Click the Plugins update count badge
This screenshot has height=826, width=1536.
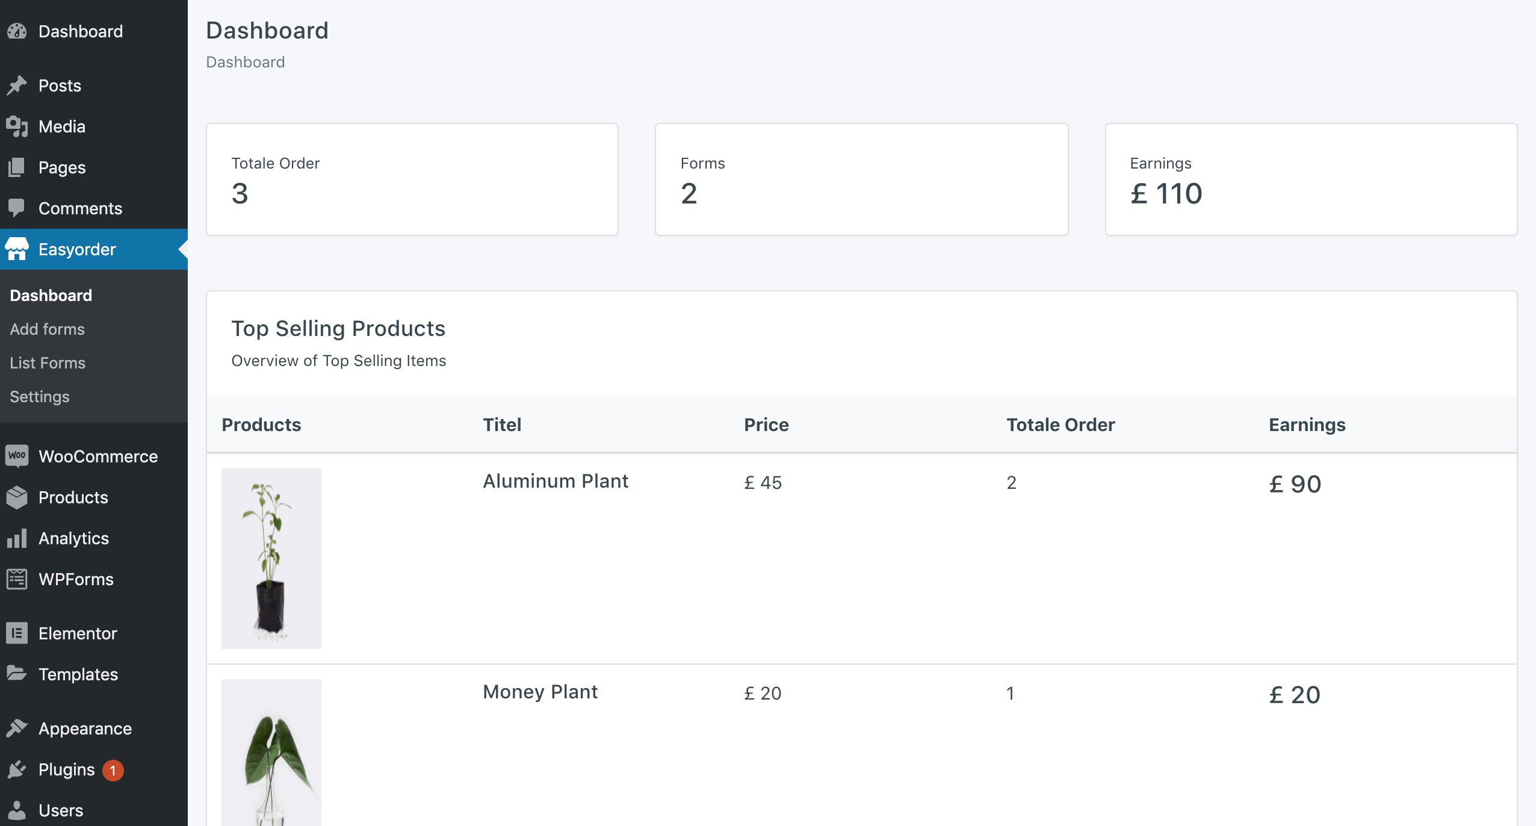(x=113, y=770)
